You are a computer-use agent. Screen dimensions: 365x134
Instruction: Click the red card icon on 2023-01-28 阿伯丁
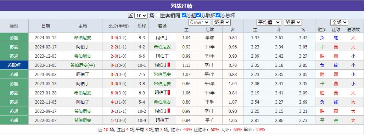[169, 93]
